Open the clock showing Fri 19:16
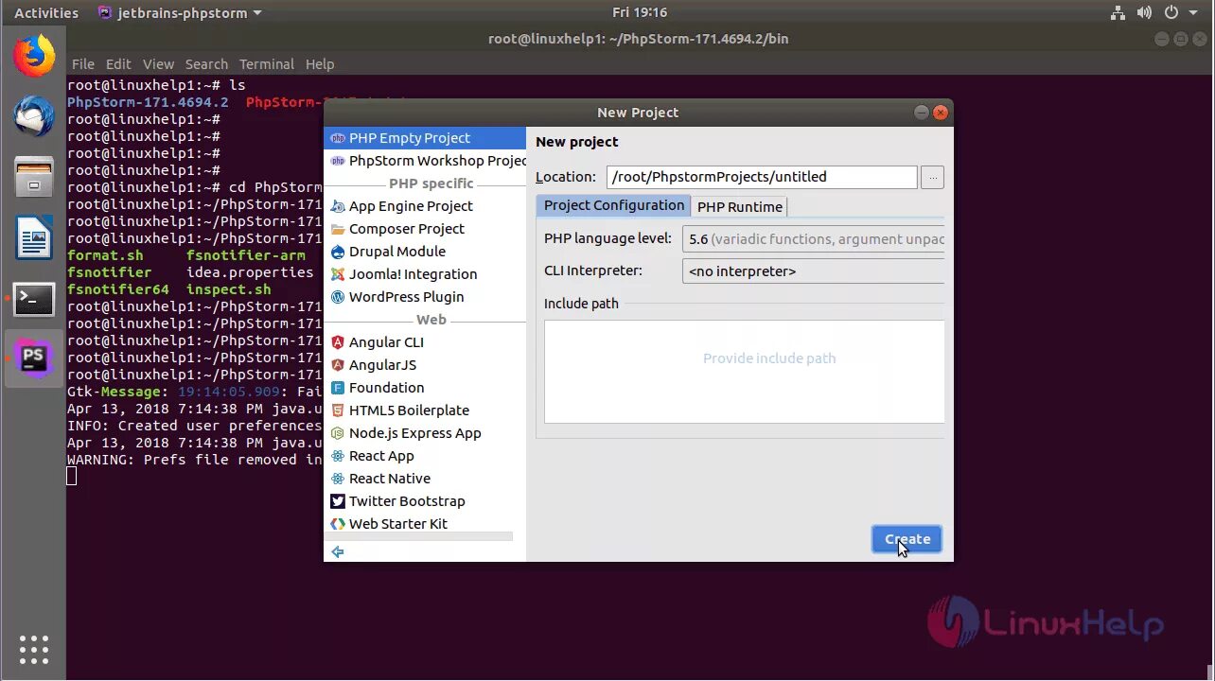Screen dimensions: 1215x681 click(x=640, y=12)
